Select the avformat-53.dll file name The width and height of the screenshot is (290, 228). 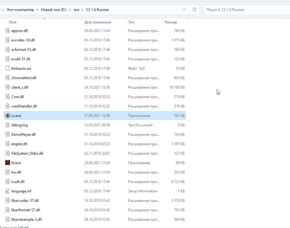click(23, 50)
